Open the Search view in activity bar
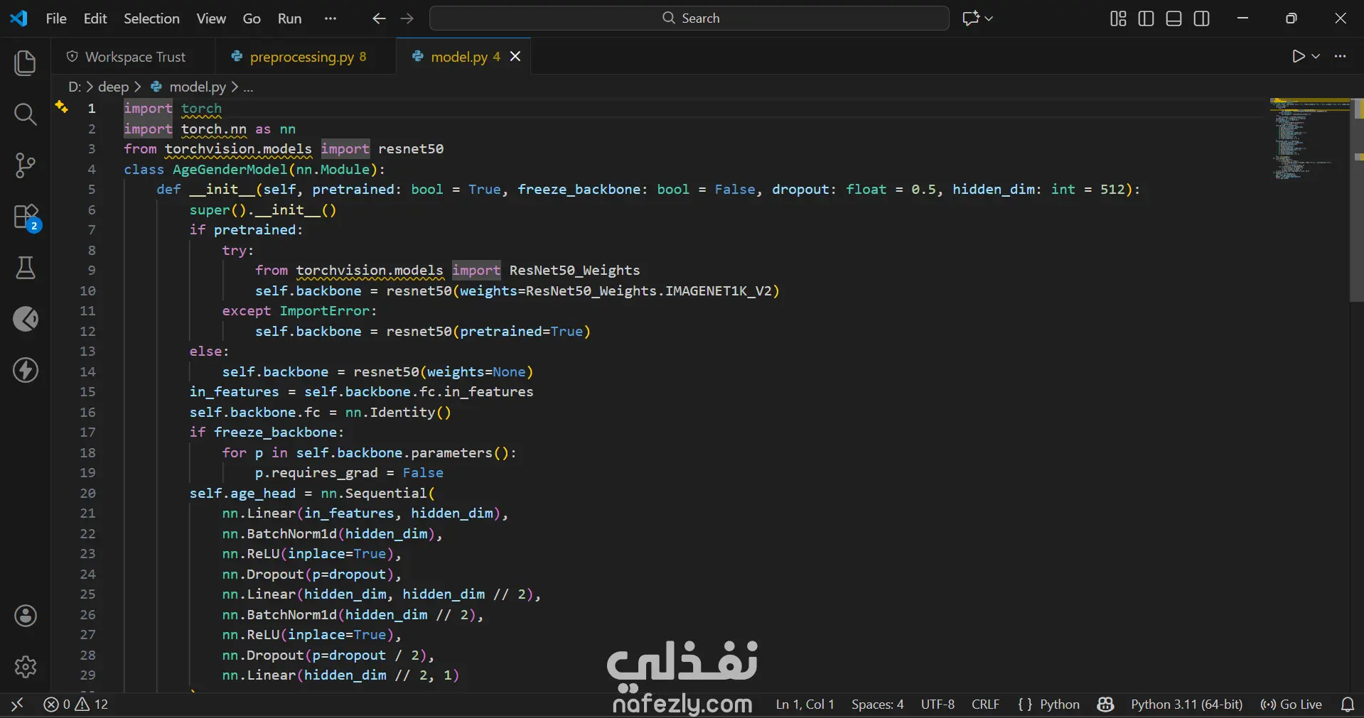This screenshot has height=718, width=1364. click(26, 114)
